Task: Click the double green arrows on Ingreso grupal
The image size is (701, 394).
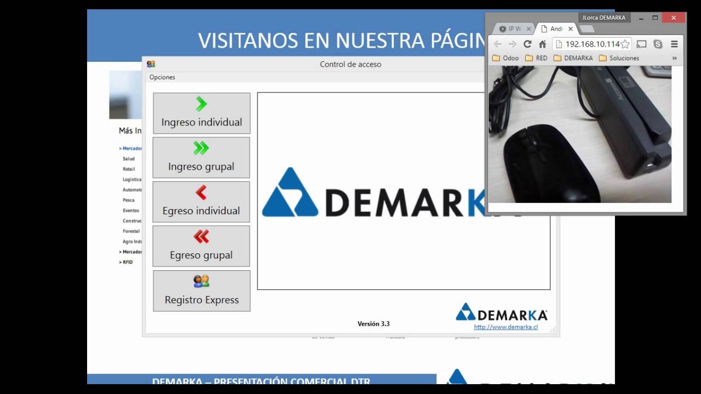Action: pos(201,148)
